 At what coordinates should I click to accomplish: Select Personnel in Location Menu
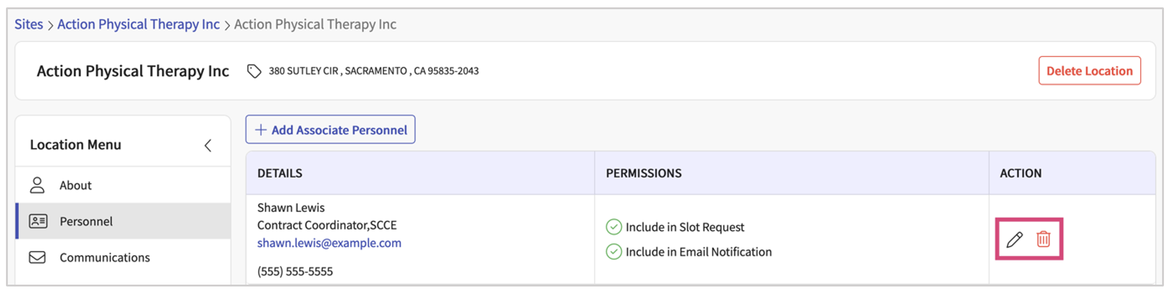pyautogui.click(x=86, y=222)
